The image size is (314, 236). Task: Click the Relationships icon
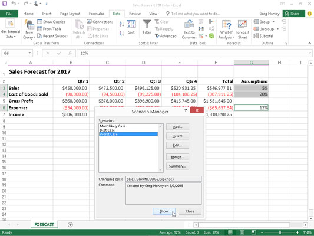pyautogui.click(x=211, y=29)
